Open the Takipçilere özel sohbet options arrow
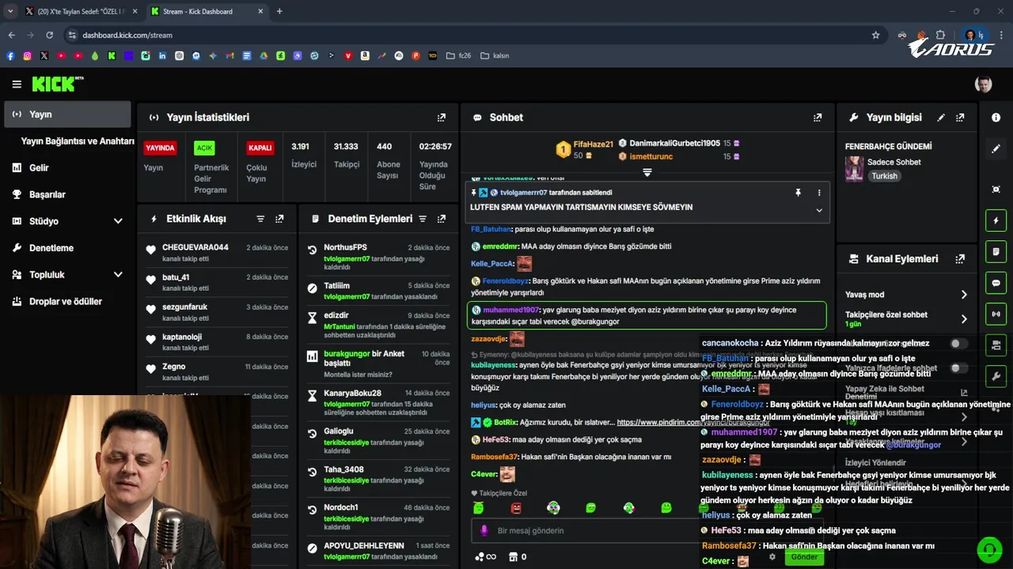The image size is (1013, 569). pyautogui.click(x=964, y=319)
